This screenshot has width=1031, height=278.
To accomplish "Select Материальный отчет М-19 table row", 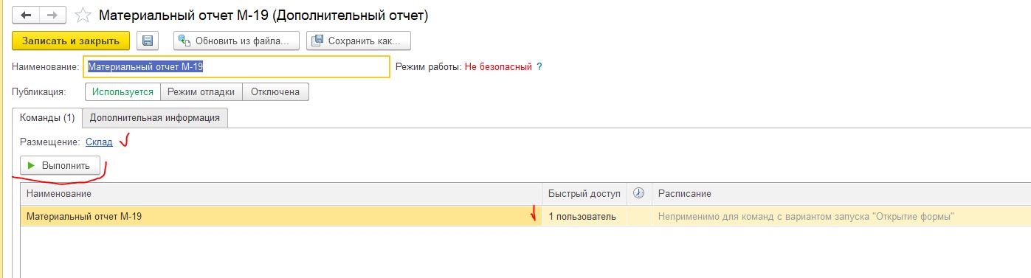I will (x=525, y=216).
